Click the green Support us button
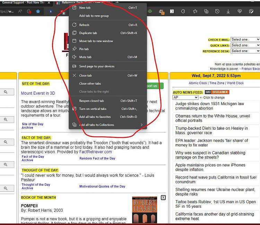The width and height of the screenshot is (260, 225). tap(155, 86)
